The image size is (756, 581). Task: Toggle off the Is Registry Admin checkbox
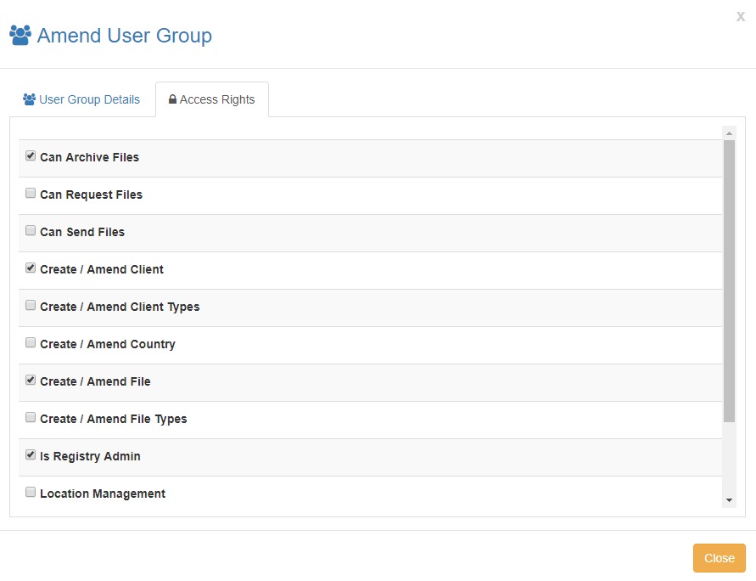31,455
